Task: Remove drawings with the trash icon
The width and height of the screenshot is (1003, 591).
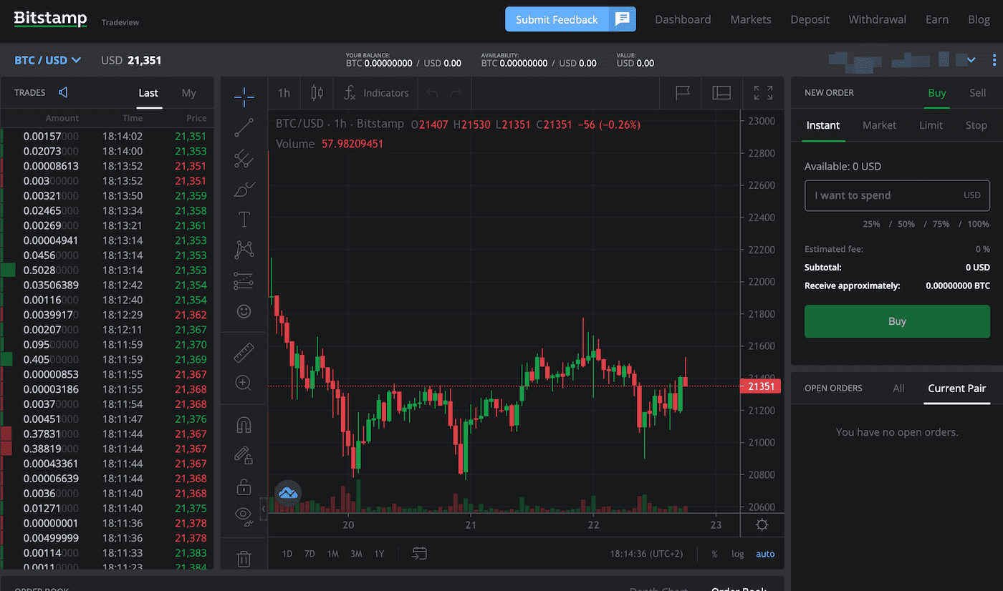Action: (244, 559)
